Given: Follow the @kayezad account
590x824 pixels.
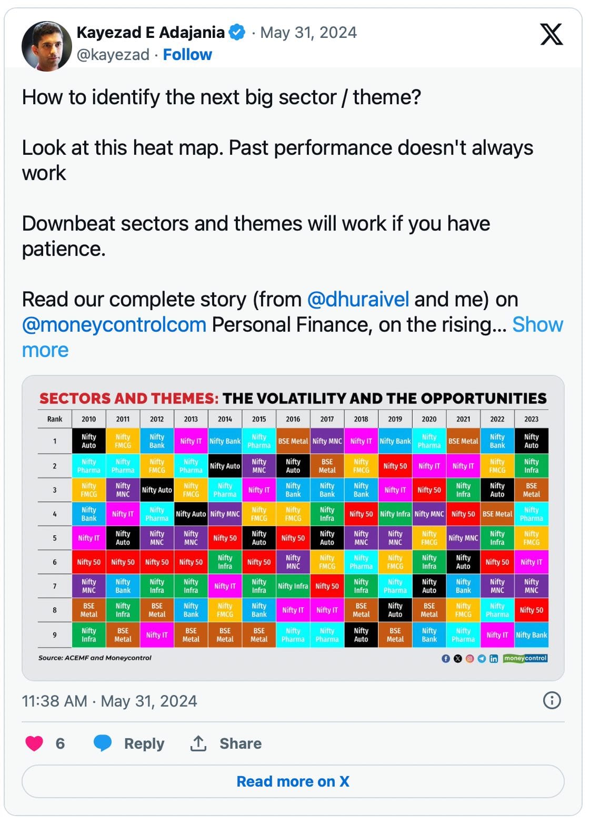Looking at the screenshot, I should pyautogui.click(x=187, y=54).
